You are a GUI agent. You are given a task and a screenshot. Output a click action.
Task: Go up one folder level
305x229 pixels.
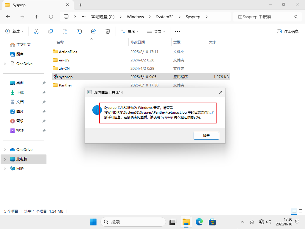[37, 17]
